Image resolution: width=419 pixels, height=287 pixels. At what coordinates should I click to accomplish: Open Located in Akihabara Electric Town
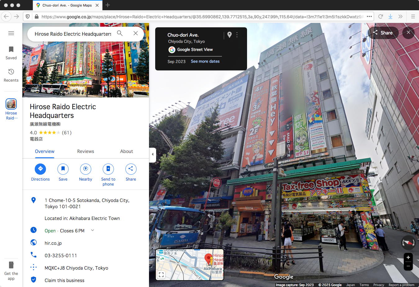click(x=82, y=218)
